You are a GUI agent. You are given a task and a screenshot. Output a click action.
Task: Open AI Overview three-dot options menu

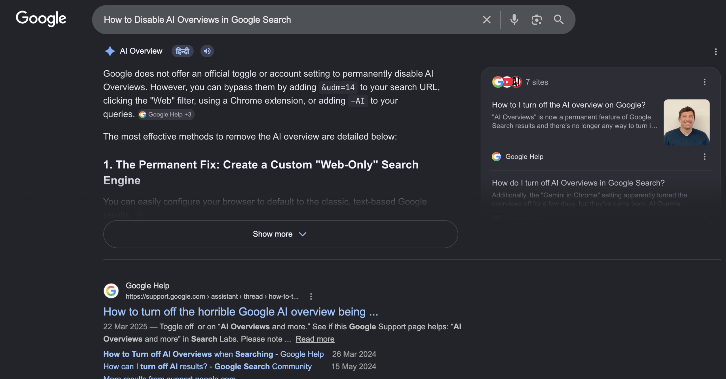coord(716,52)
